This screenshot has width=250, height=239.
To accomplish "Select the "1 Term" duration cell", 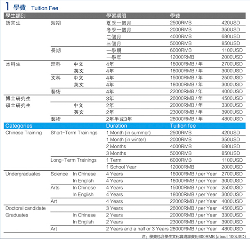I will [x=114, y=160].
